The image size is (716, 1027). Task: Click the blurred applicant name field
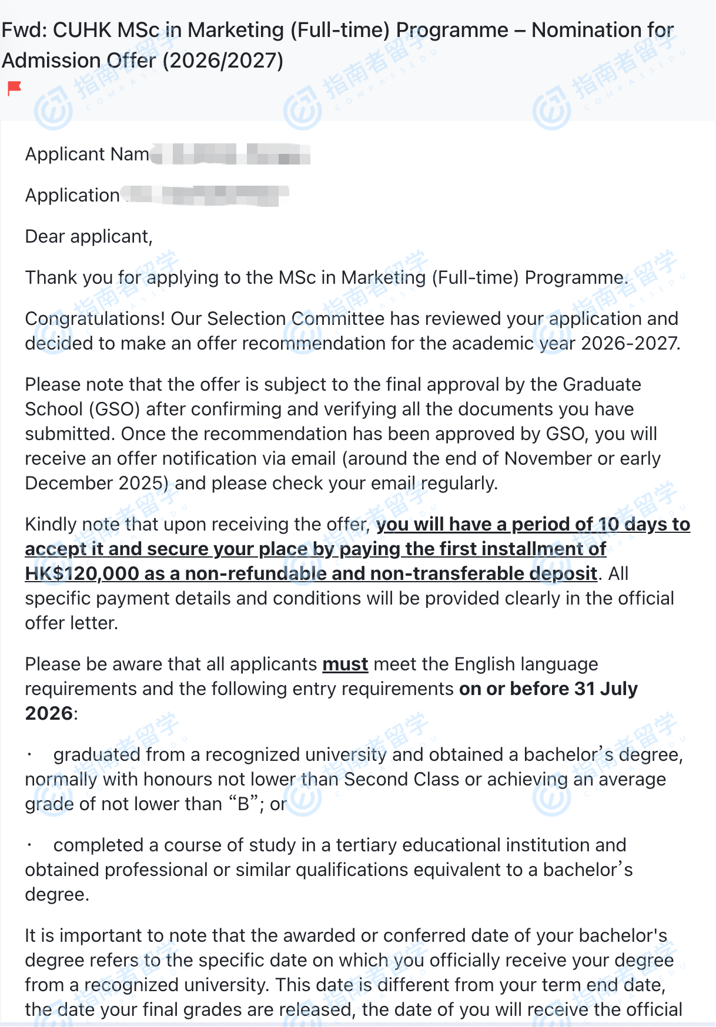click(230, 155)
